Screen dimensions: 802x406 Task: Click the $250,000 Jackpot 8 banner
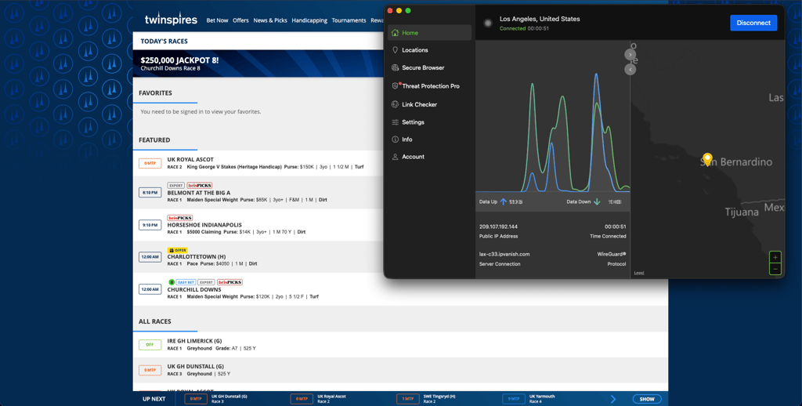pos(258,63)
